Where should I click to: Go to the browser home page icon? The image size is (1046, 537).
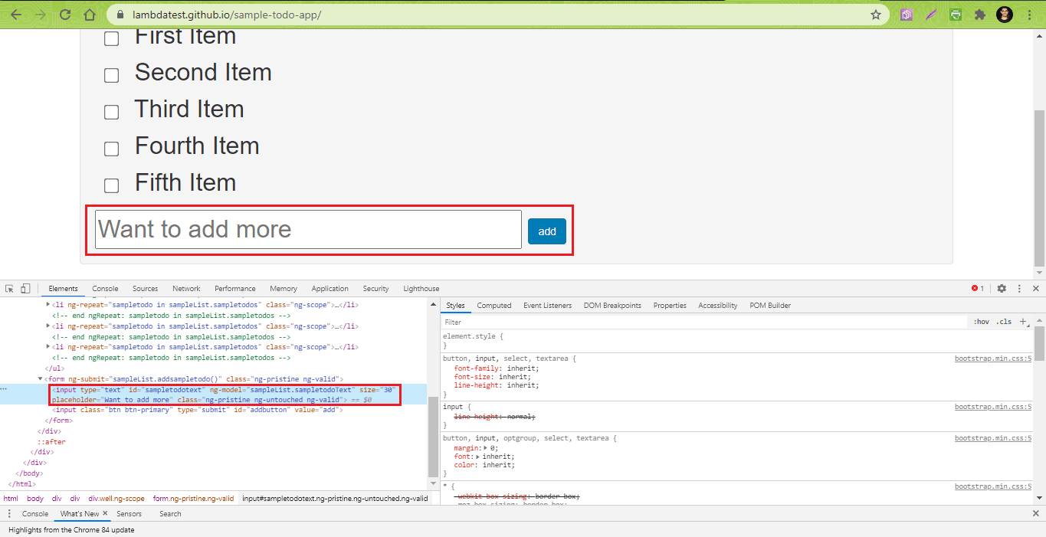90,15
